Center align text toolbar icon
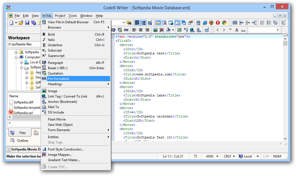Screen dimensions: 296x176 click(x=141, y=30)
